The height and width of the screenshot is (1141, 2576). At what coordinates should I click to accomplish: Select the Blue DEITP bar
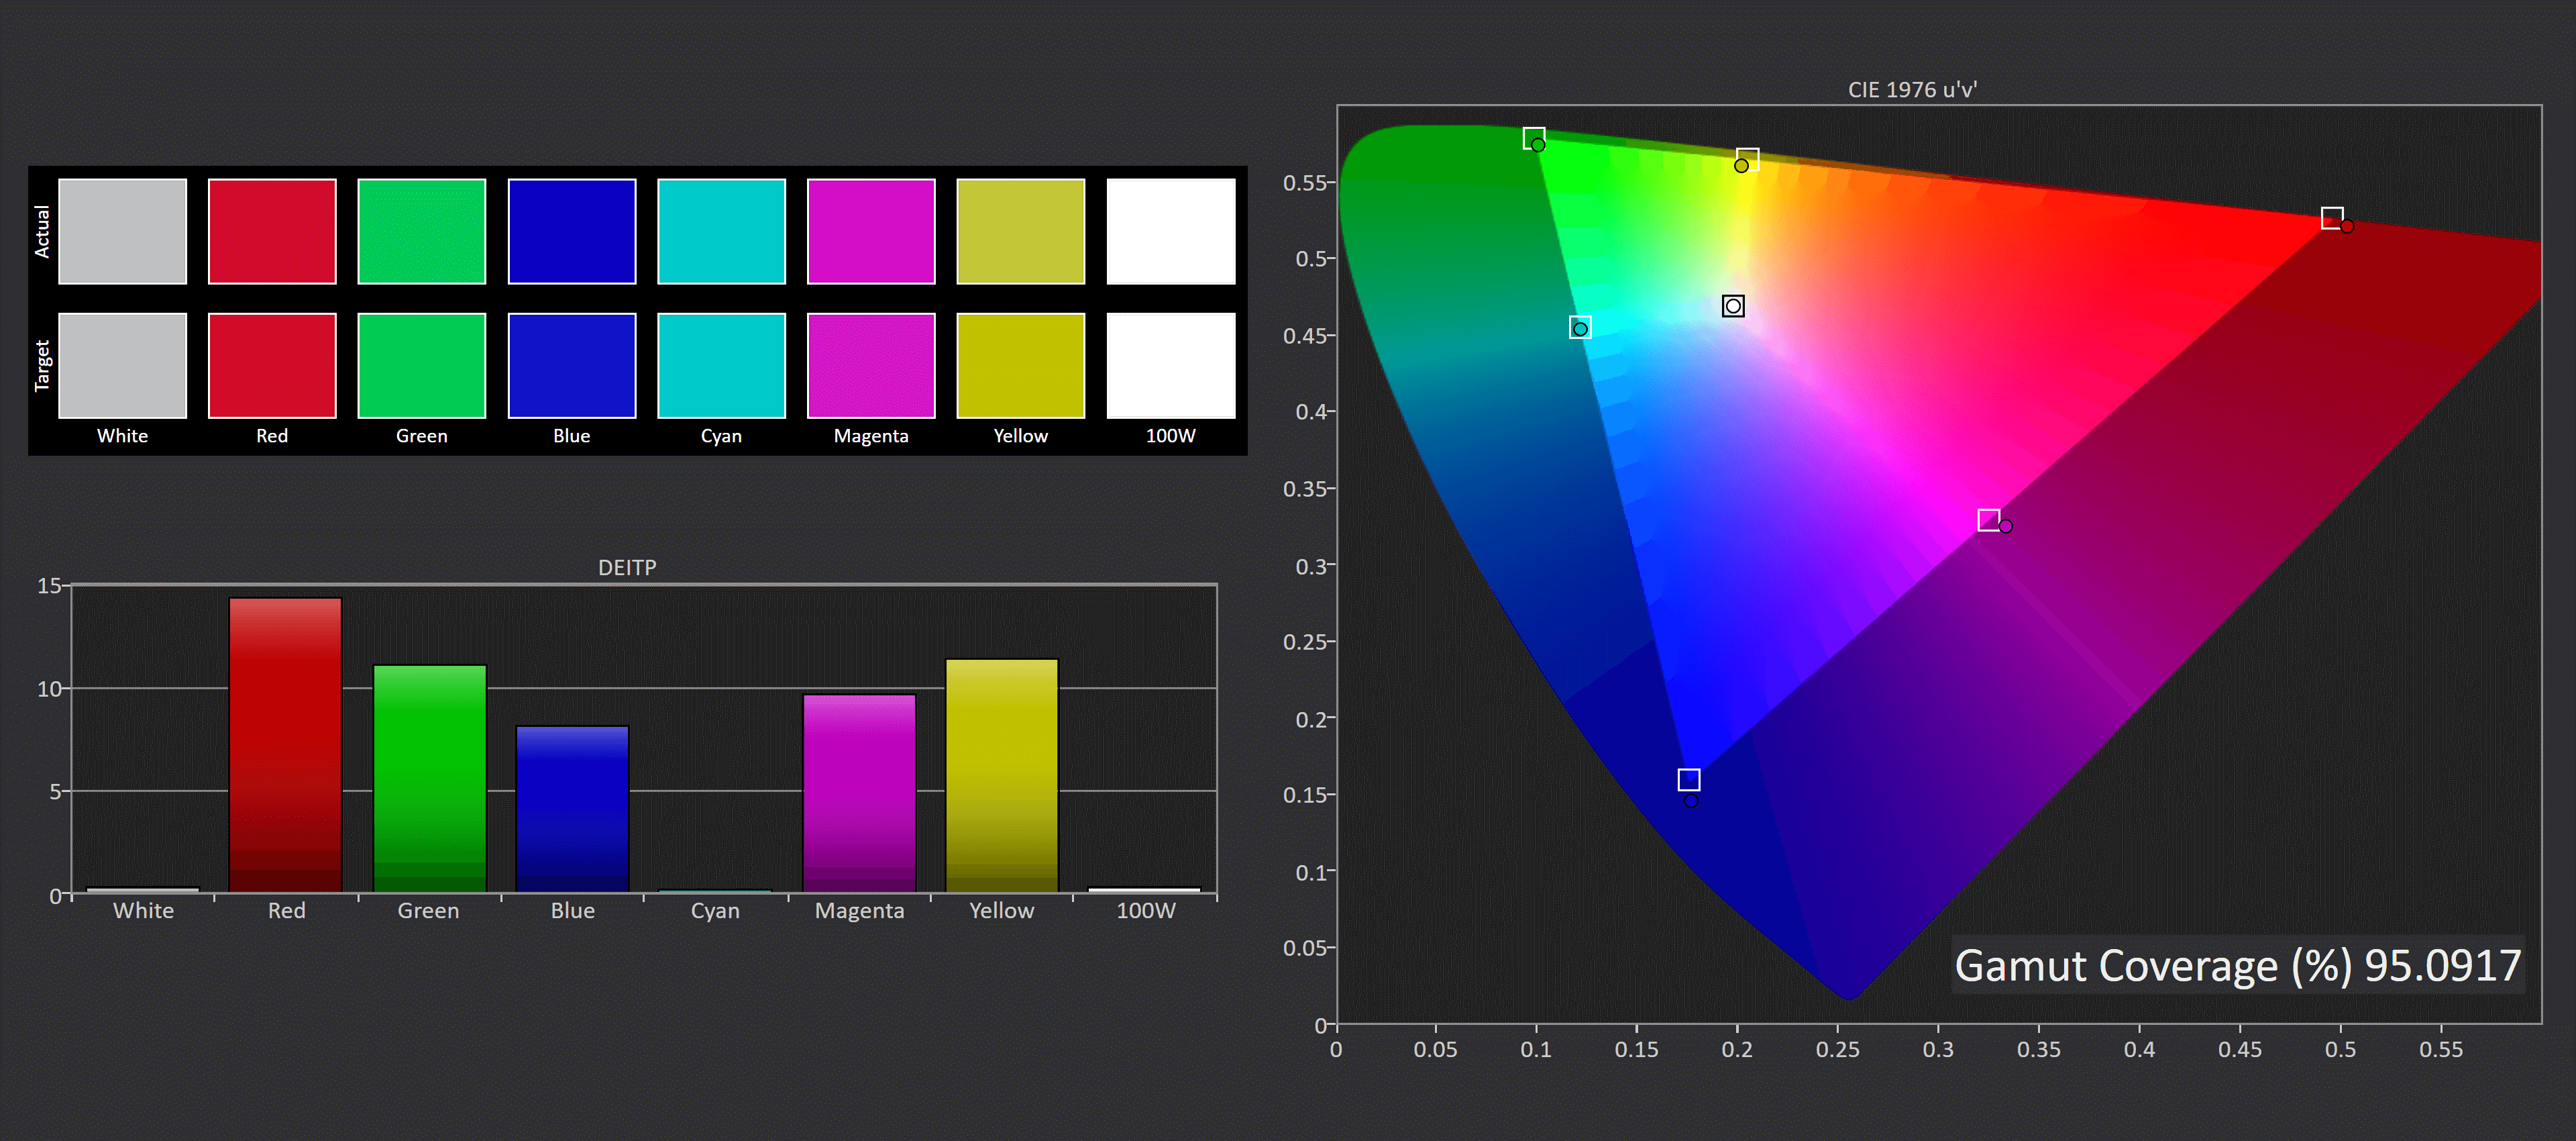coord(572,807)
